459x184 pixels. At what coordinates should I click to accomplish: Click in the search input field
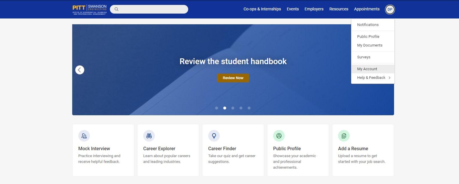[149, 9]
